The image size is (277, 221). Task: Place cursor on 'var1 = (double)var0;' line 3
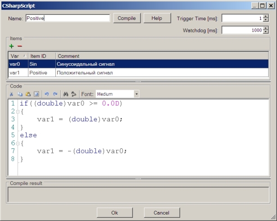80,119
